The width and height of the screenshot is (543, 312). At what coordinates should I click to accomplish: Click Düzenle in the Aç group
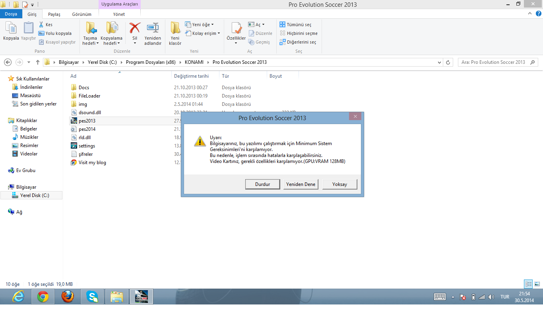(x=260, y=33)
